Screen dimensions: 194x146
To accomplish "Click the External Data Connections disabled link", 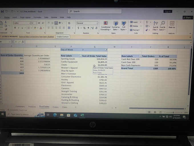I will tap(37, 37).
